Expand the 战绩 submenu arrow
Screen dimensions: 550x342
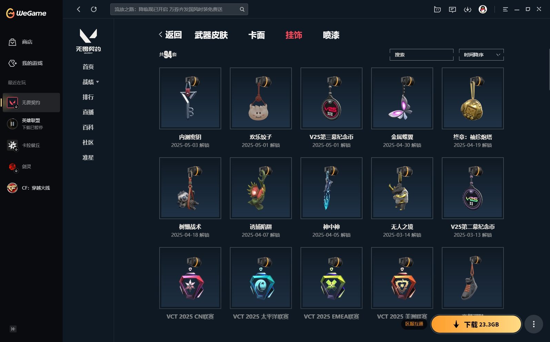pos(98,82)
